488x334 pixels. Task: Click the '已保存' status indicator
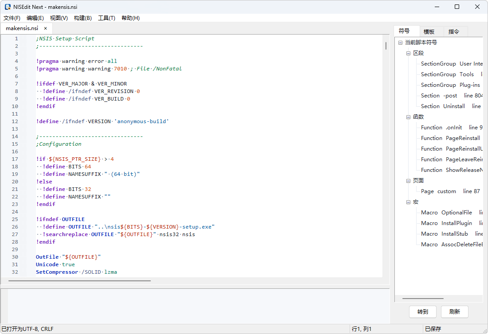point(433,329)
